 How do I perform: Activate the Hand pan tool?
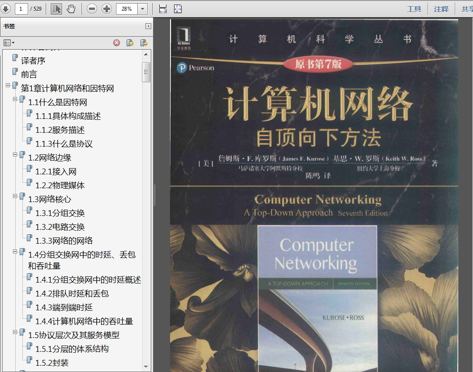(71, 9)
